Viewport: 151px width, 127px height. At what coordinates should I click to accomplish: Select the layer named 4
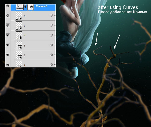24,36
